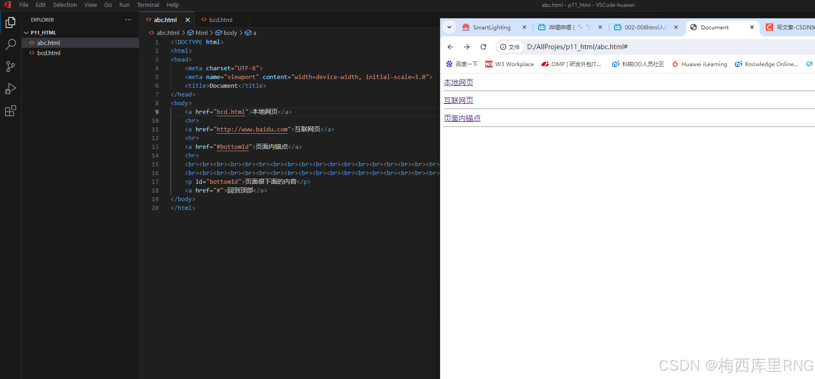Open 百度一下 bookmark

(x=462, y=64)
